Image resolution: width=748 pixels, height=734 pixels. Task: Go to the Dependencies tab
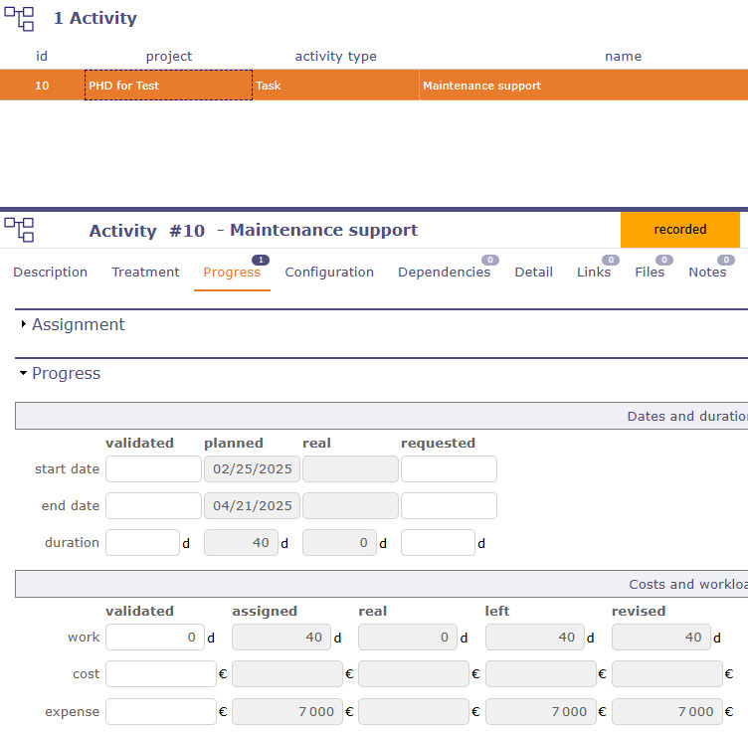tap(444, 272)
